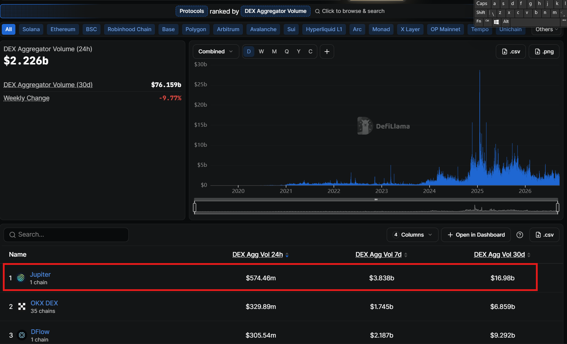Click the Caps key on on-screen keyboard

coord(482,4)
